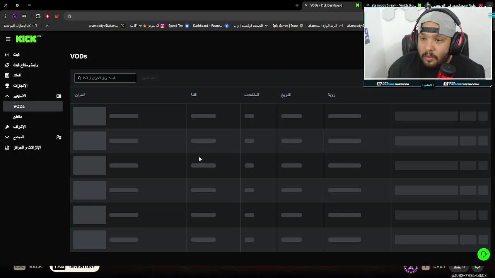Open كل الإشارات المرجعية all bookmarks folder
This screenshot has height=278, width=495.
coord(20,26)
